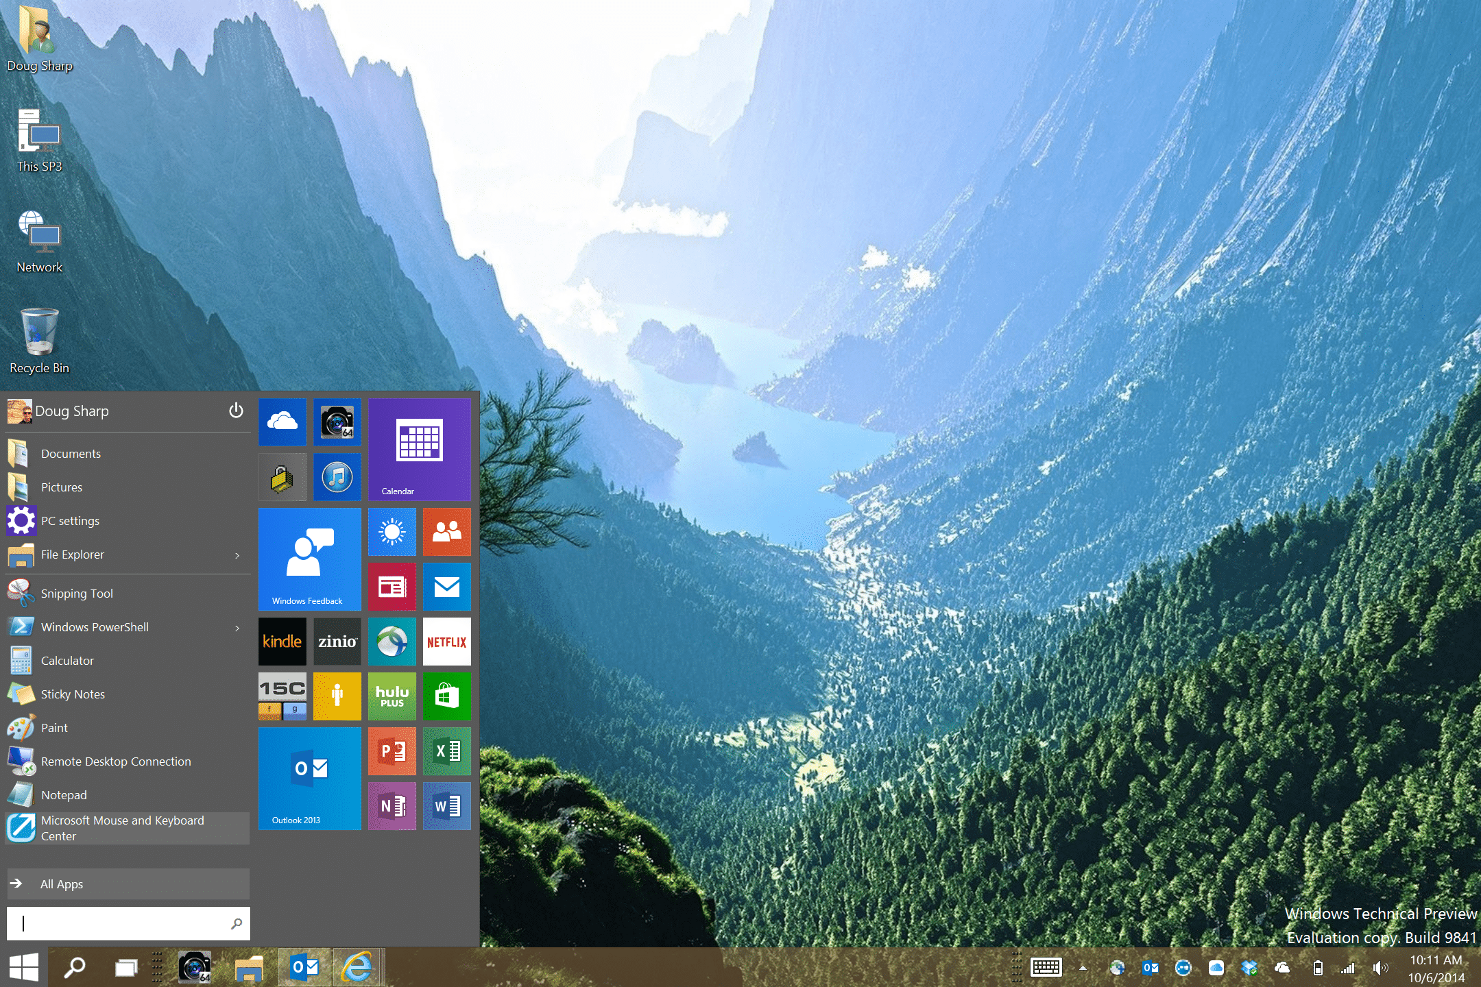
Task: Open taskbar Search magnifier
Action: pos(75,968)
